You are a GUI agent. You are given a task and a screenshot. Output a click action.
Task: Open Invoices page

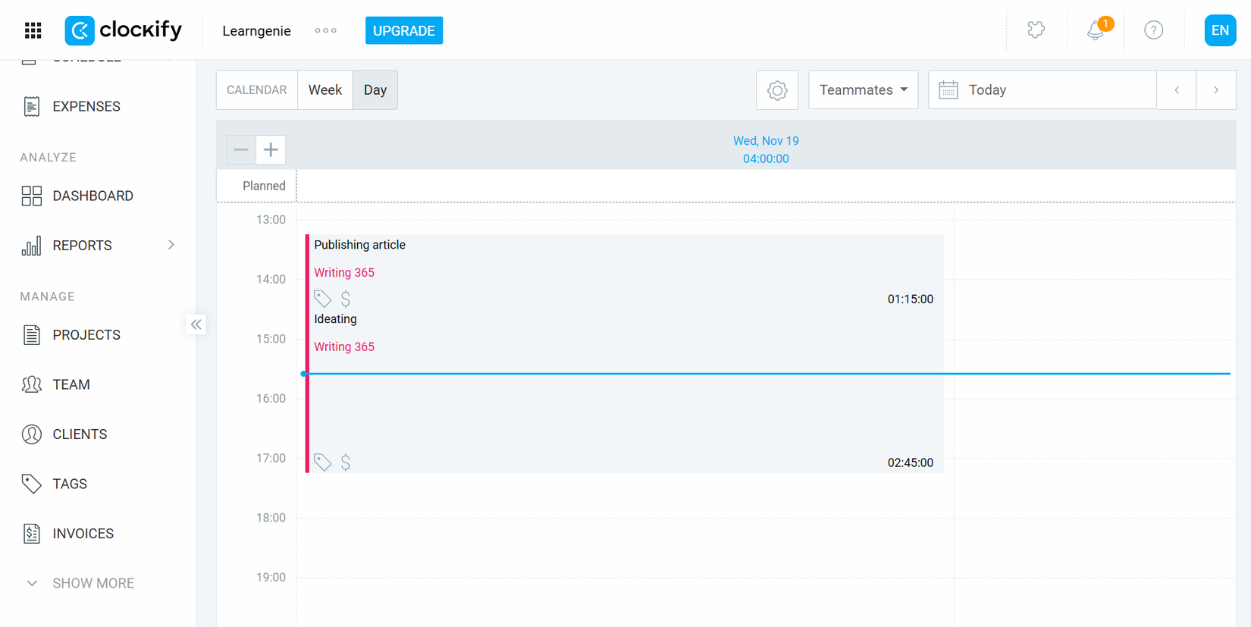83,534
